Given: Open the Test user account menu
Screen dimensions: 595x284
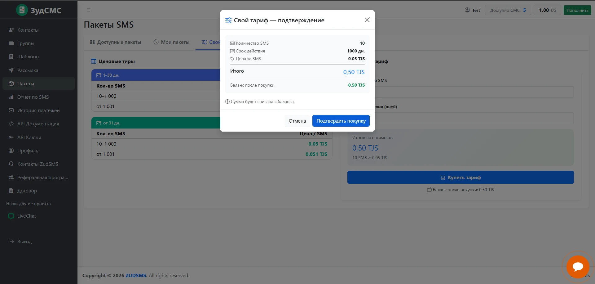Looking at the screenshot, I should (472, 10).
